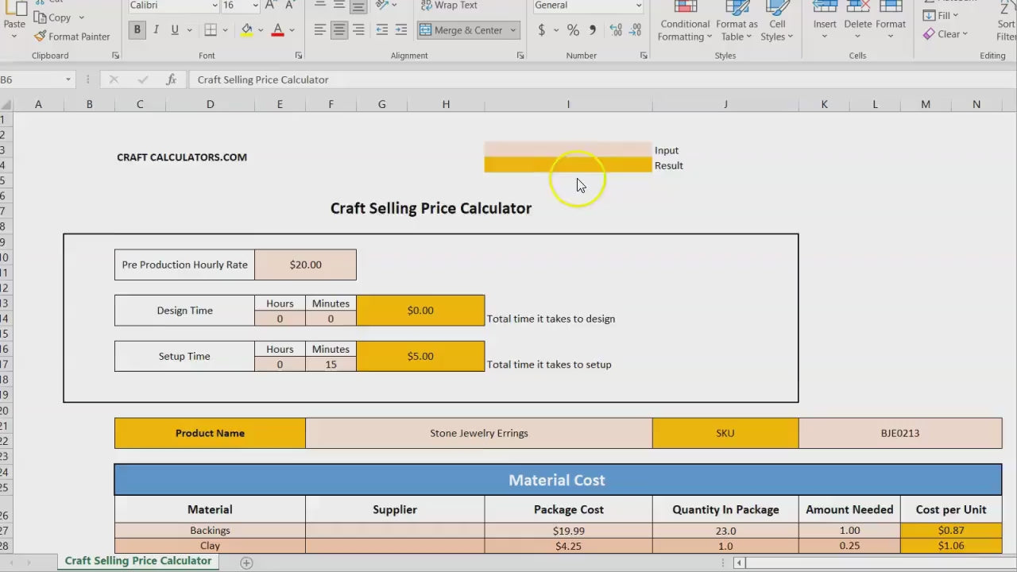Viewport: 1017px width, 572px height.
Task: Click the comma style icon
Action: click(593, 30)
